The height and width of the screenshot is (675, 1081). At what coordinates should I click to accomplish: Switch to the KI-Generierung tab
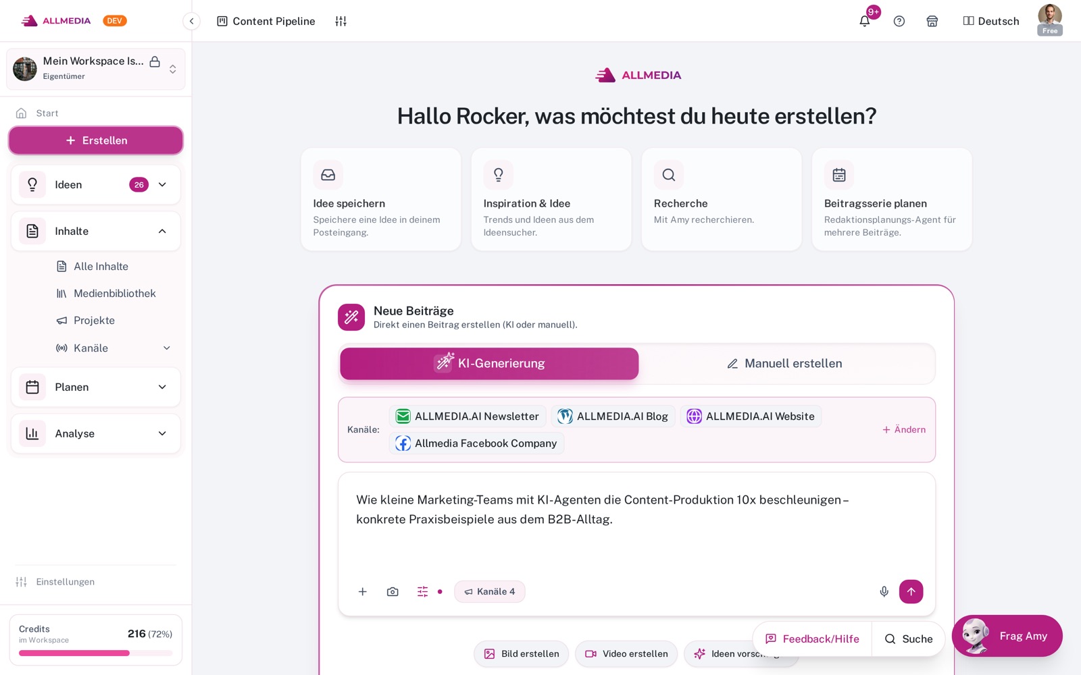click(489, 363)
